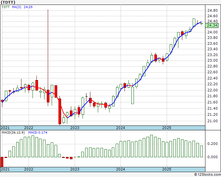Click the 23.40 price axis label
This screenshot has width=221, height=177.
tap(213, 49)
